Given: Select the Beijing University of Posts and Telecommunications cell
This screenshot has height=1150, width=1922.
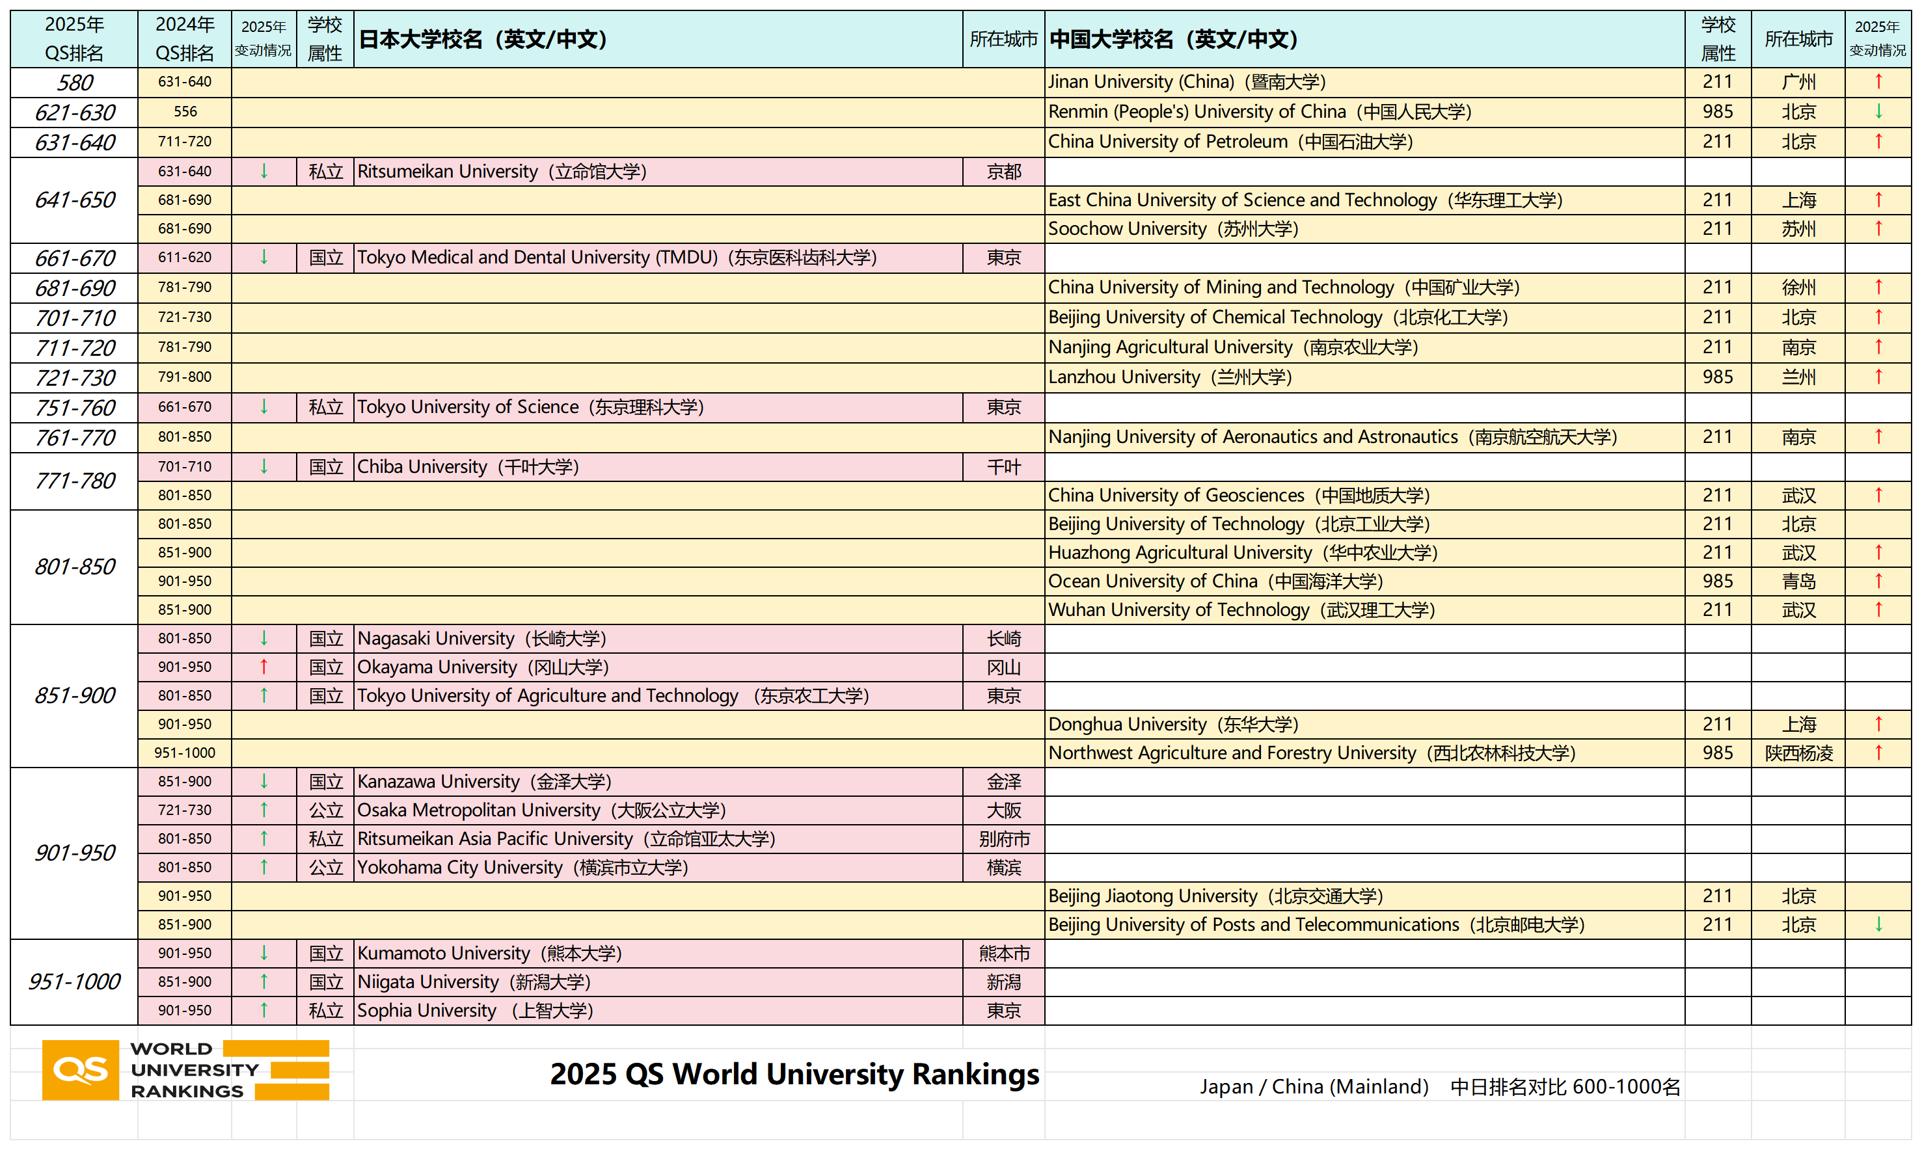Looking at the screenshot, I should [1364, 926].
